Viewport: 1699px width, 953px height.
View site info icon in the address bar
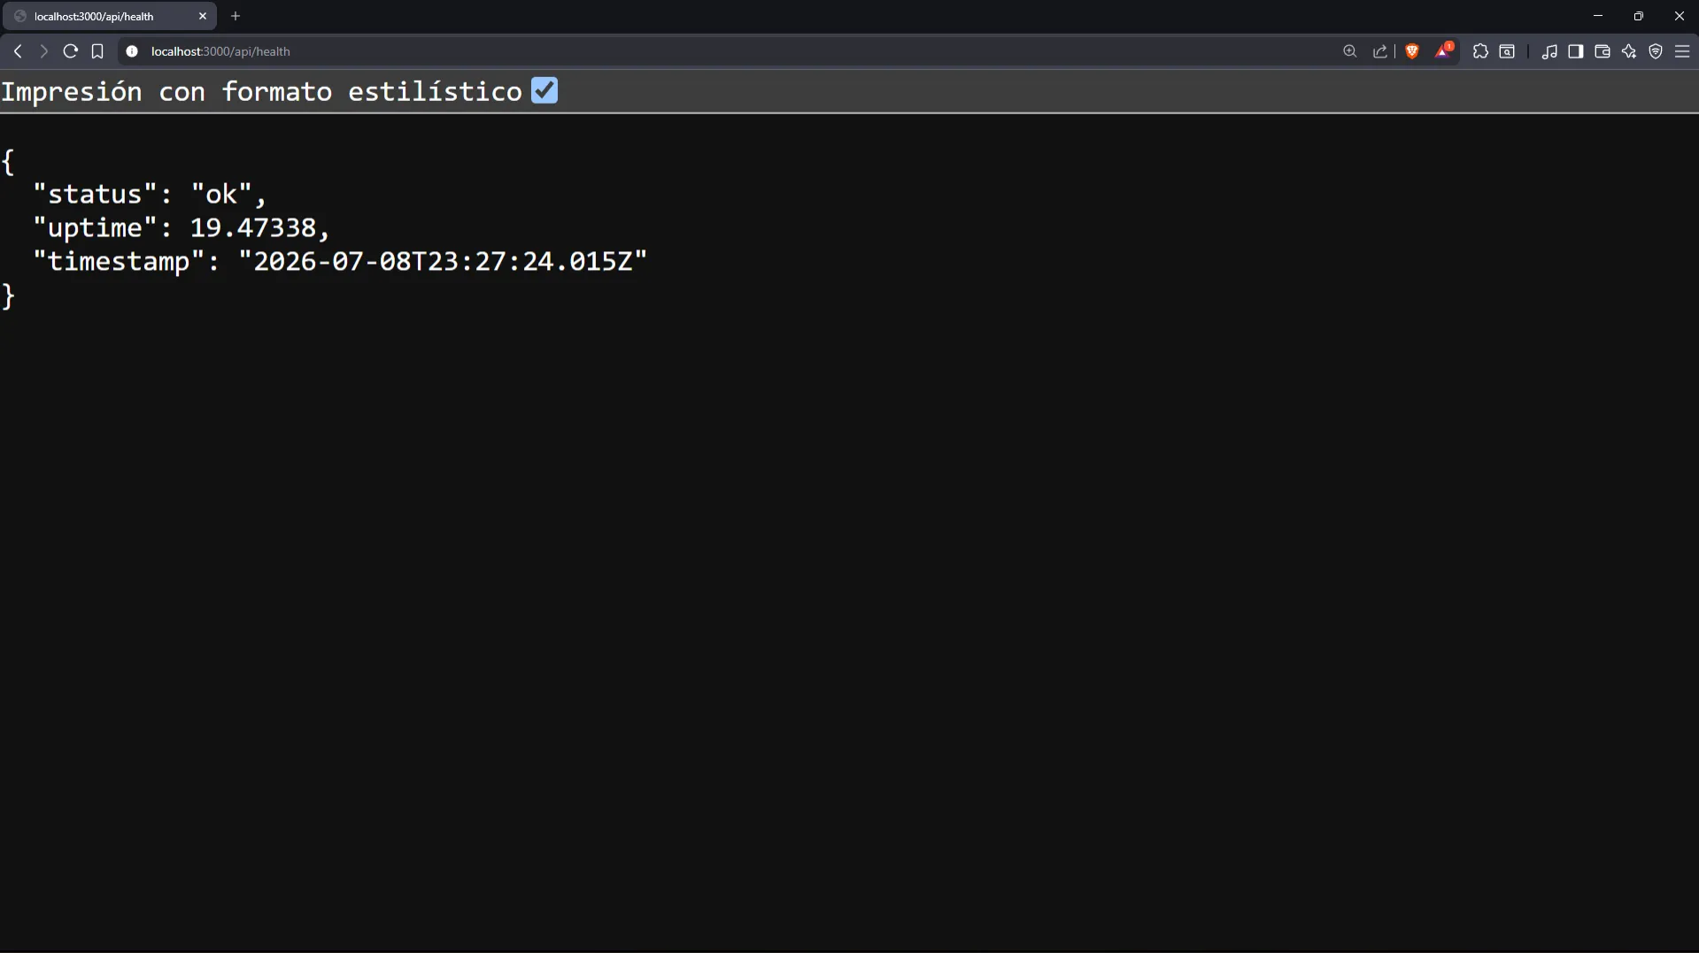[132, 51]
